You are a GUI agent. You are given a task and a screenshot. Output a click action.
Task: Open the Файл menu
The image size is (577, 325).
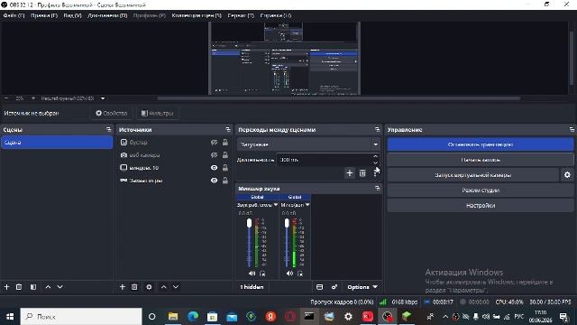click(x=14, y=15)
